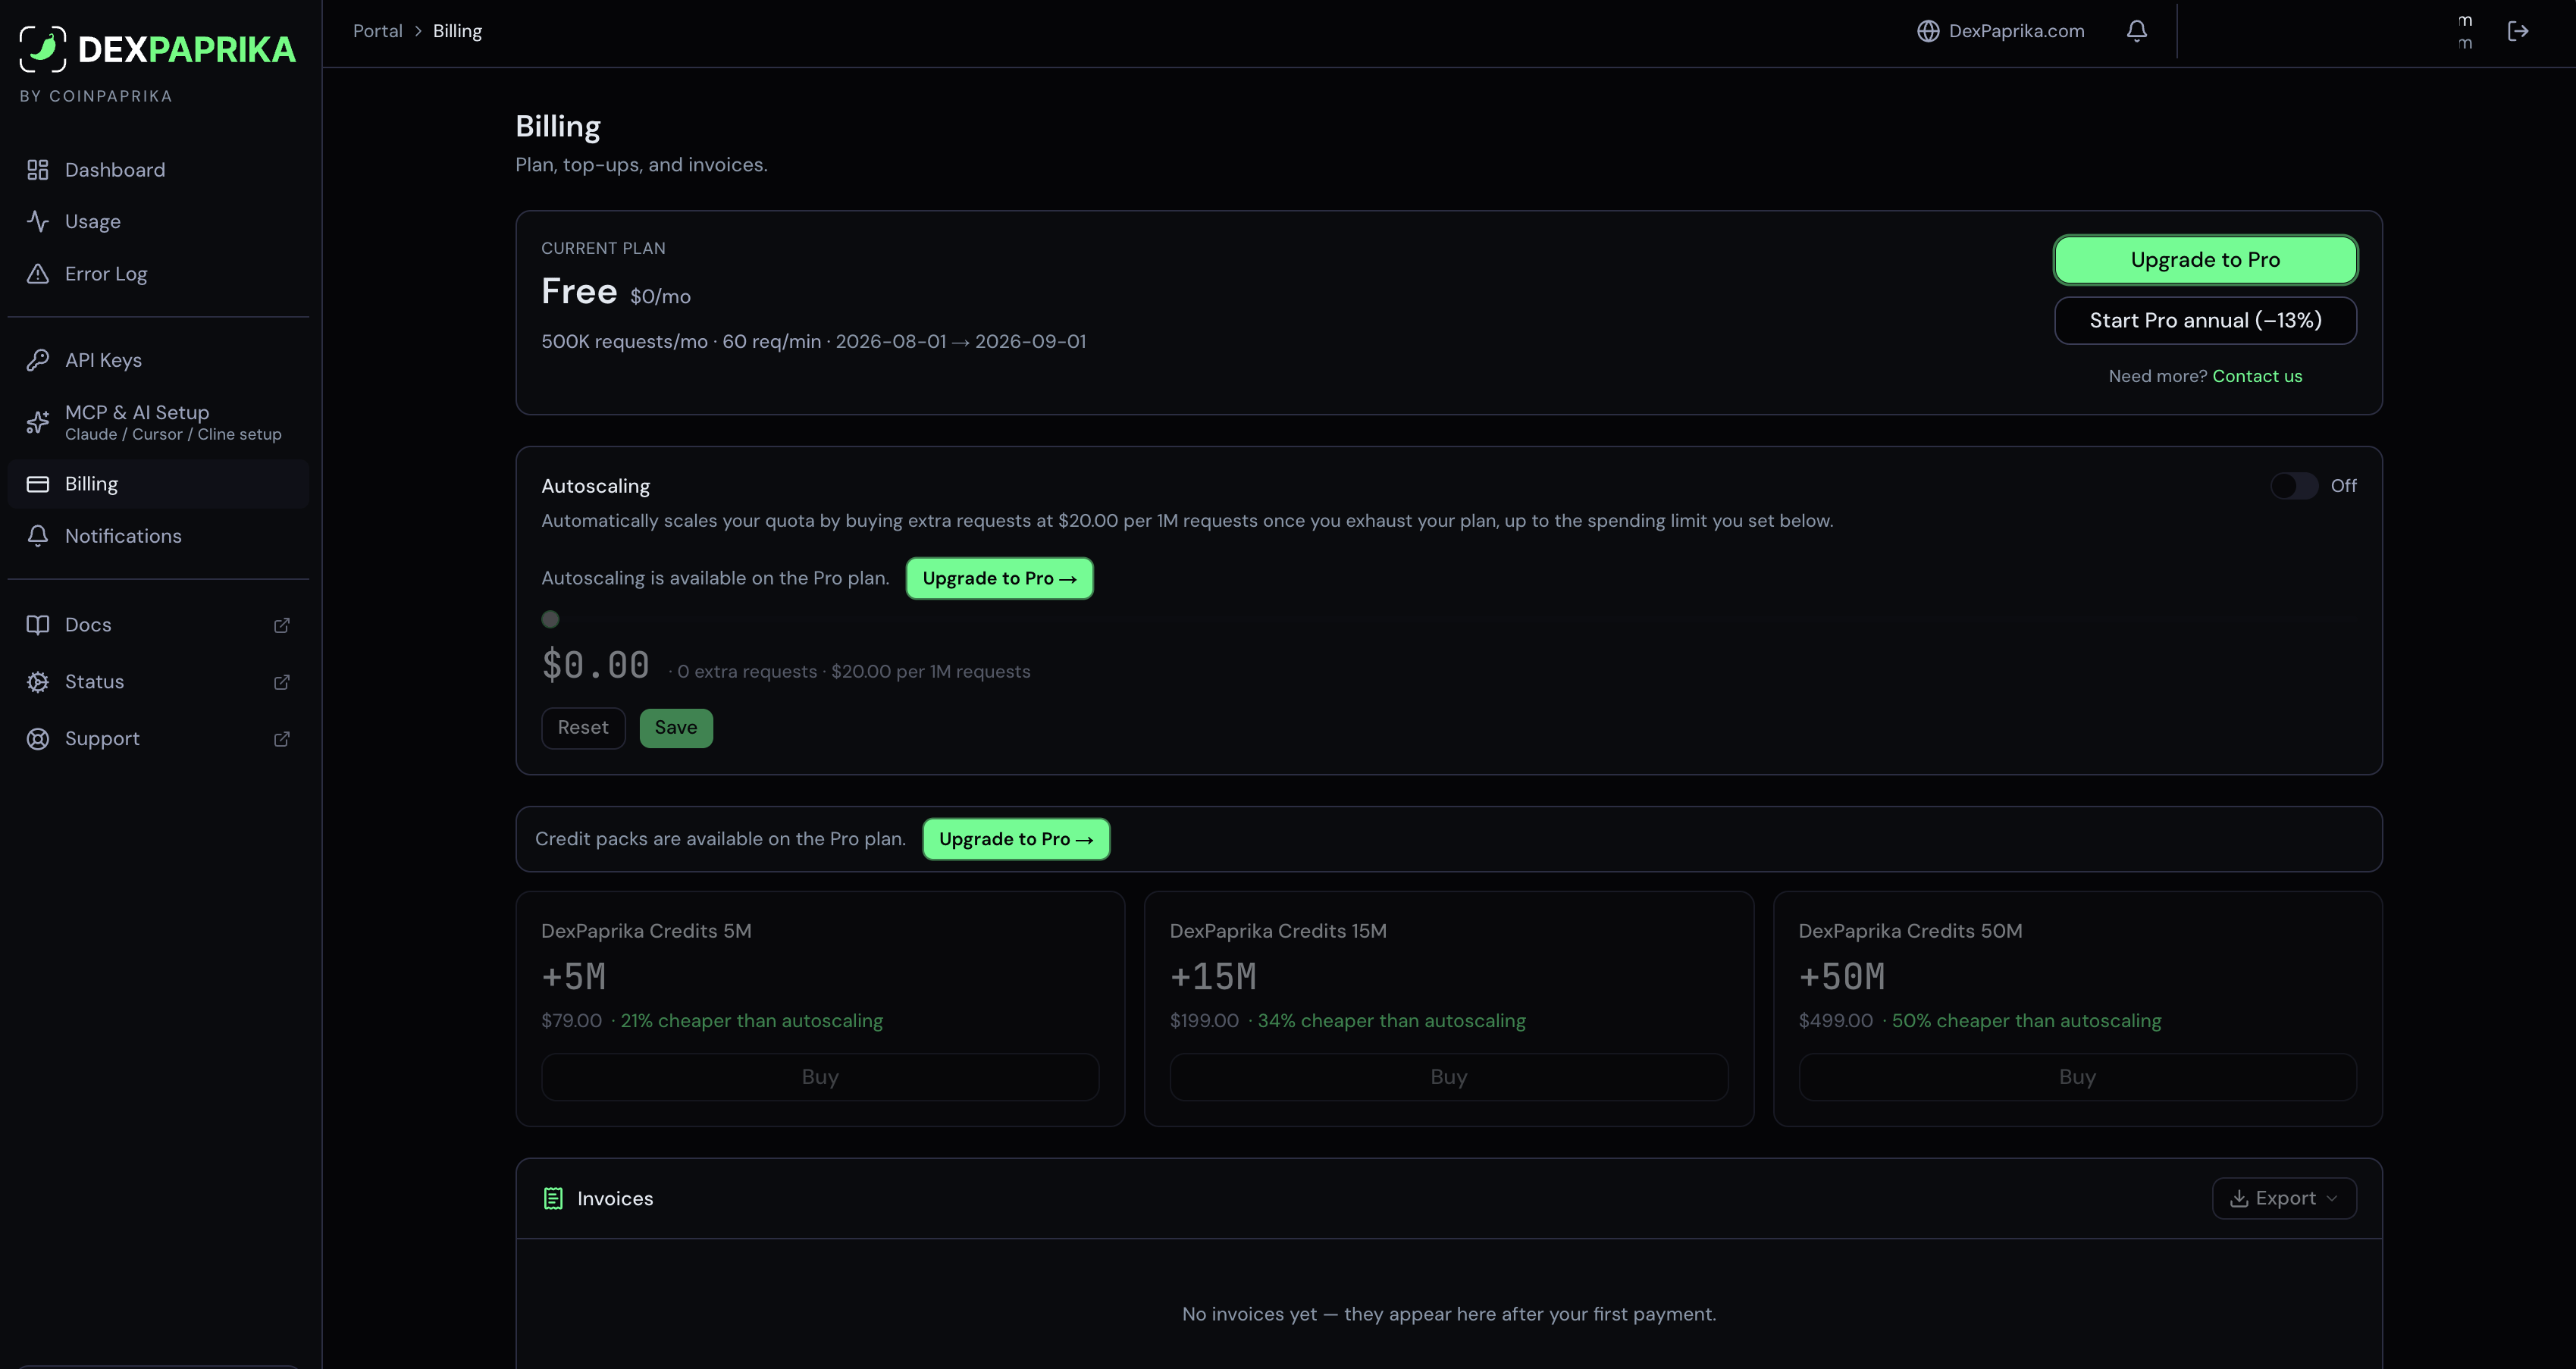The width and height of the screenshot is (2576, 1369).
Task: Save the autoscaling spending limit
Action: (x=676, y=728)
